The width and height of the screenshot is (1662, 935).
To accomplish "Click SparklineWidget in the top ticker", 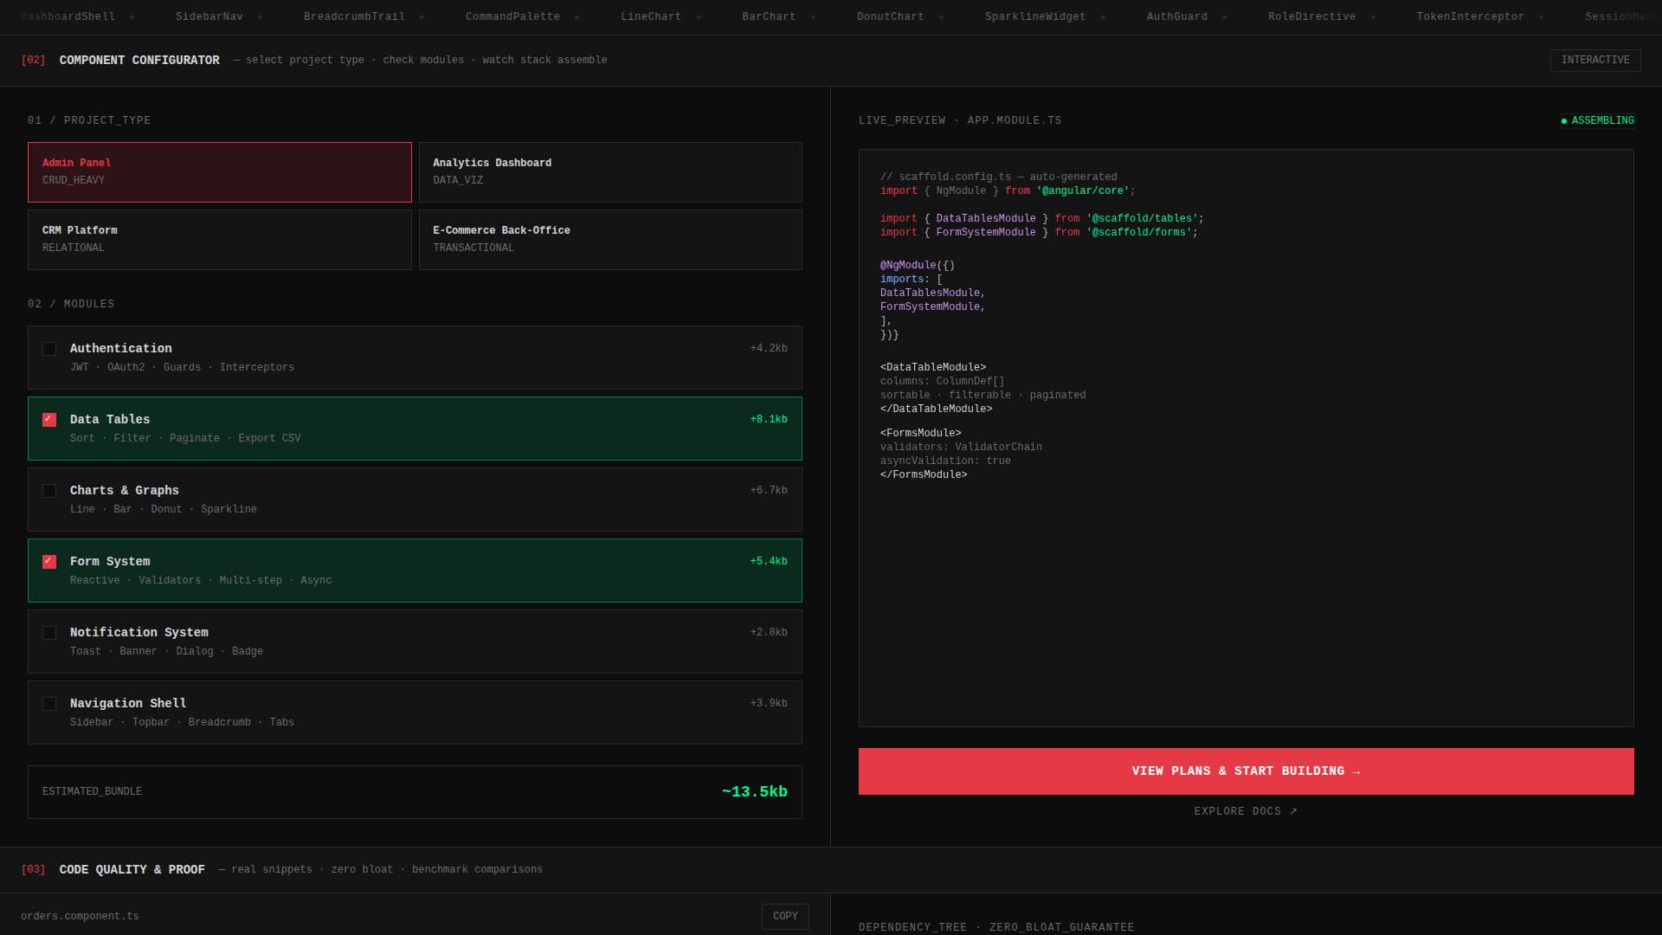I will click(x=1035, y=16).
